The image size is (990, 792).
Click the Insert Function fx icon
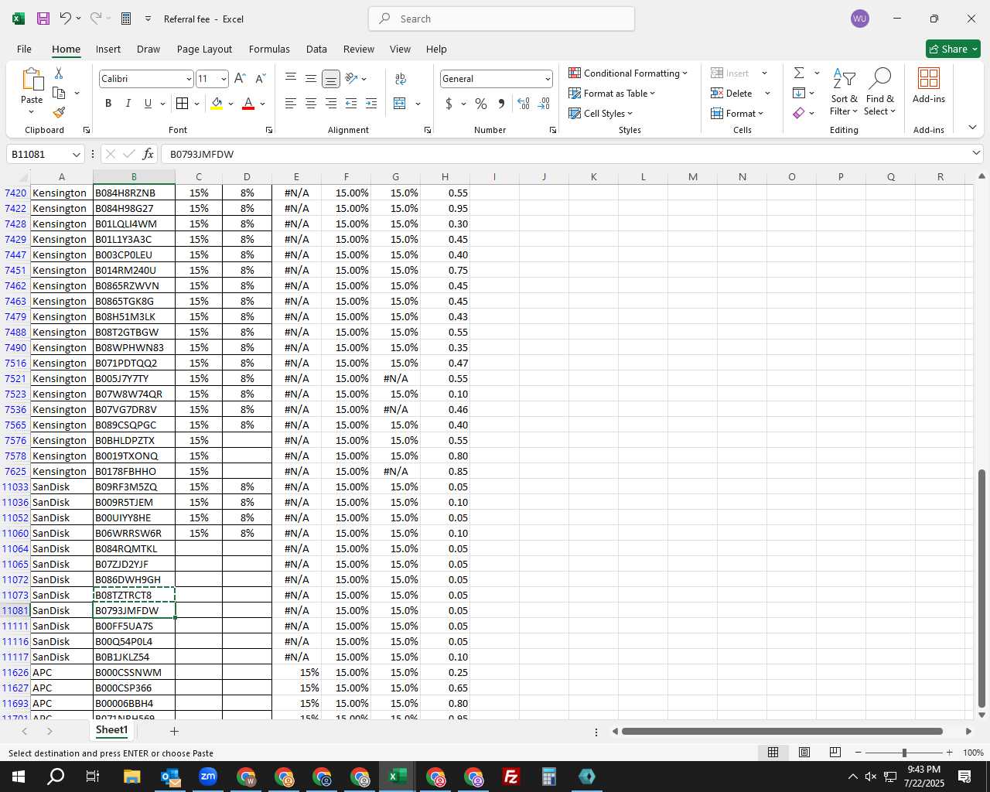point(148,154)
